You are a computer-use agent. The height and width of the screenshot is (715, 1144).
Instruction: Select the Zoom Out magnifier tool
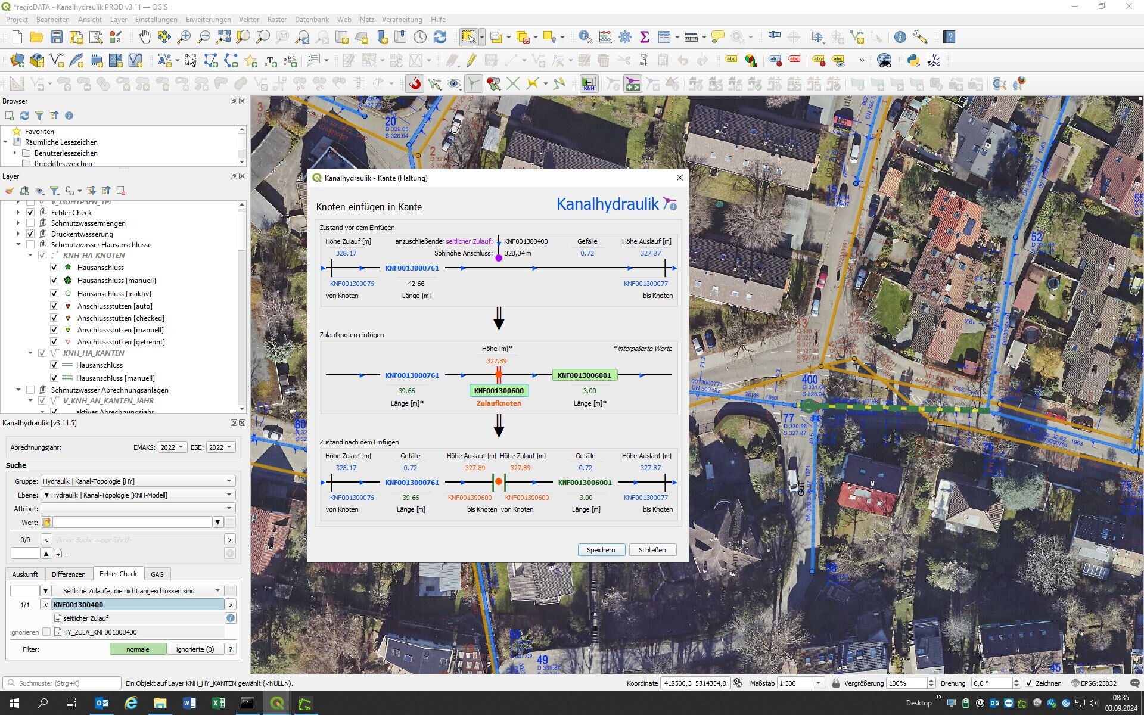pos(204,37)
